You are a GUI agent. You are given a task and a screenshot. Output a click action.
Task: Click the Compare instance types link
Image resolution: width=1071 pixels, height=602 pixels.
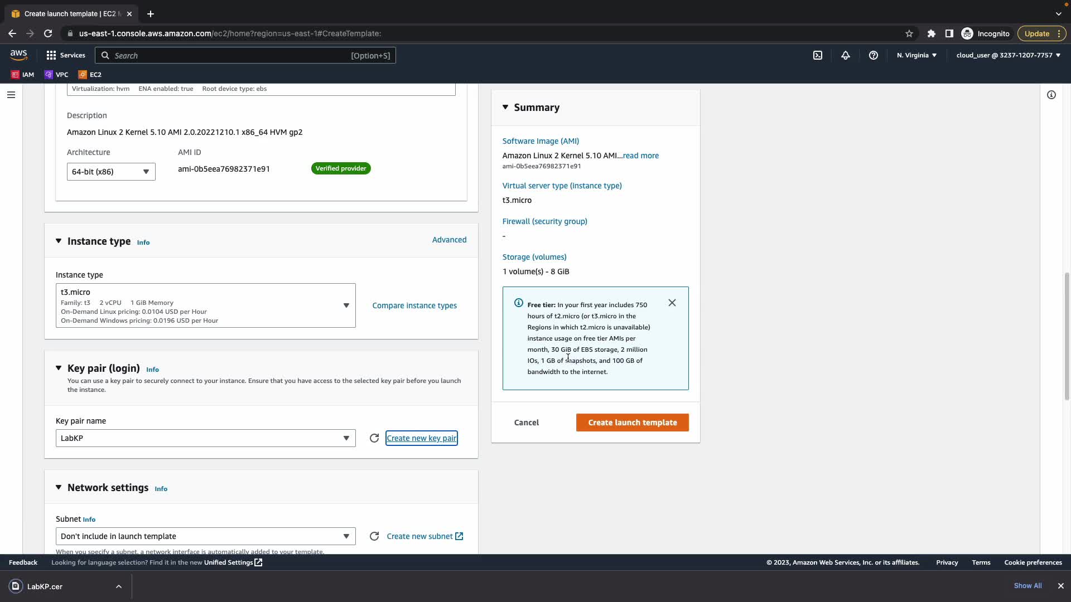pos(414,305)
